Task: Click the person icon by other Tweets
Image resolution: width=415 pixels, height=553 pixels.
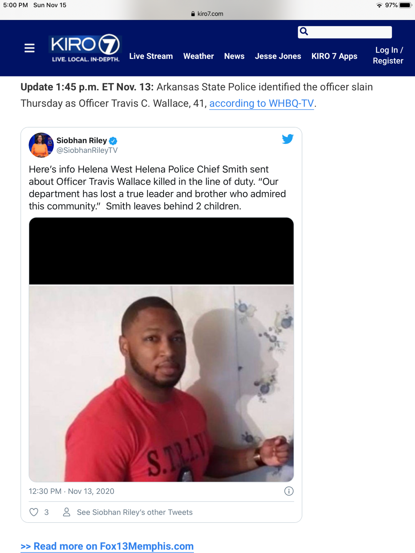Action: point(66,512)
